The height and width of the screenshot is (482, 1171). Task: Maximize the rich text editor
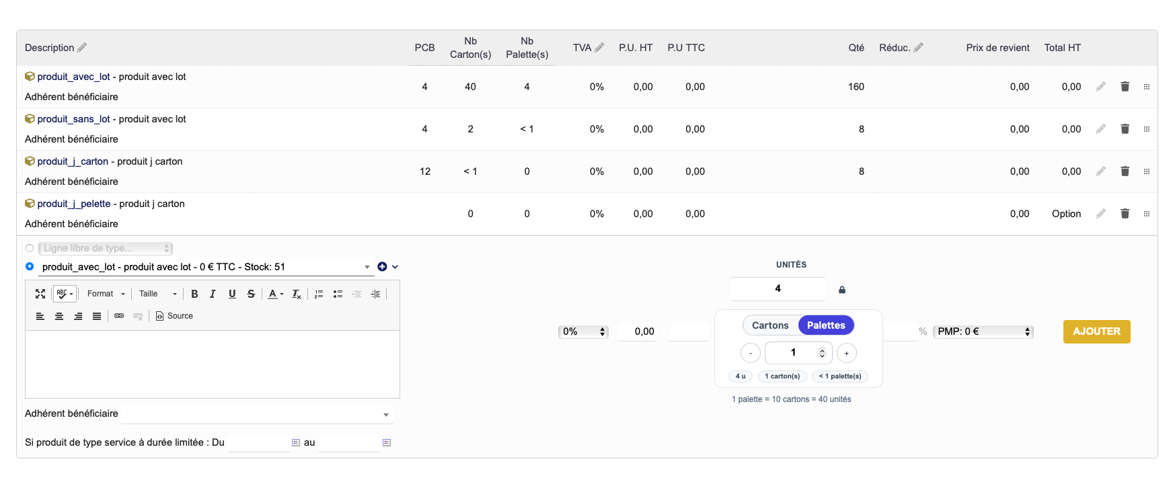tap(40, 294)
